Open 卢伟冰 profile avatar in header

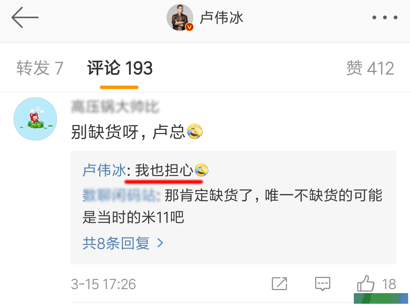(180, 17)
